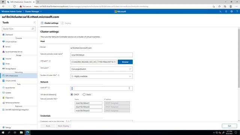Click ncsa18n34clust2 VM name field

(88, 107)
